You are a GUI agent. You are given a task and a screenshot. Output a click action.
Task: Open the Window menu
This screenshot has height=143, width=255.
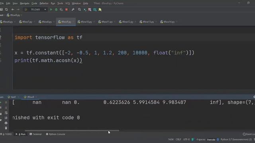pos(76,3)
